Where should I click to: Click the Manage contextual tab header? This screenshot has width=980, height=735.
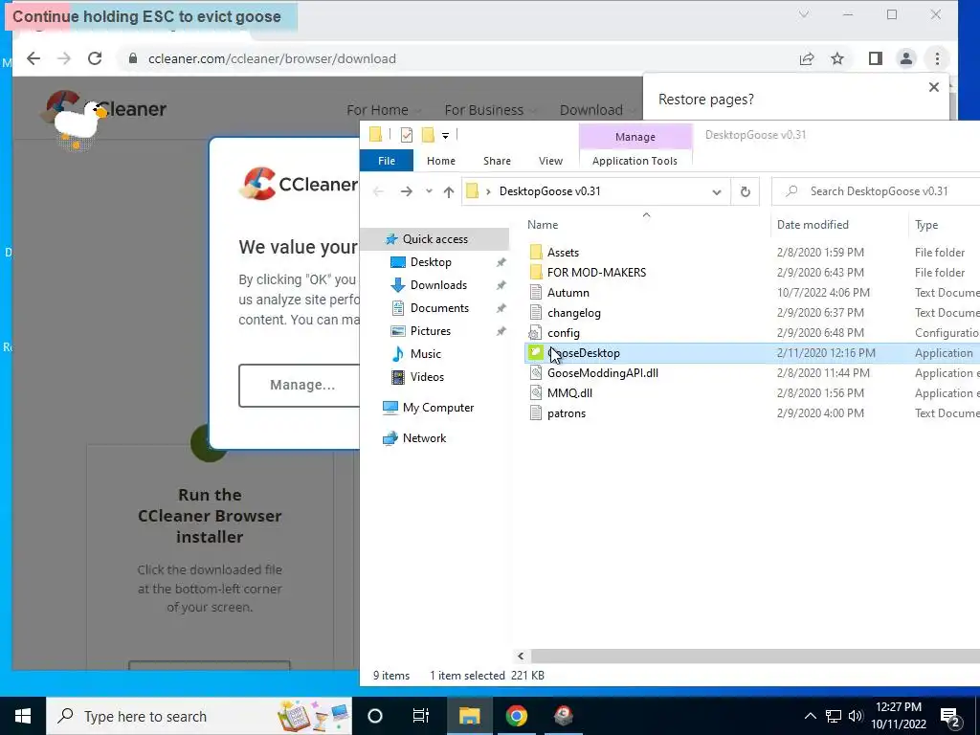click(635, 136)
